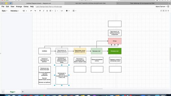Switch to Untitled Diagram.drawio browser tab
Viewport: 171px width, 96px height.
click(x=38, y=3)
